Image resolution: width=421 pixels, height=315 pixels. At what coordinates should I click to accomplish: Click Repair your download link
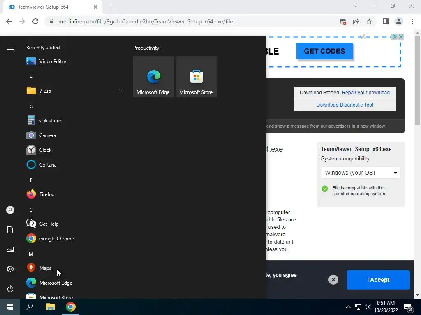[365, 93]
